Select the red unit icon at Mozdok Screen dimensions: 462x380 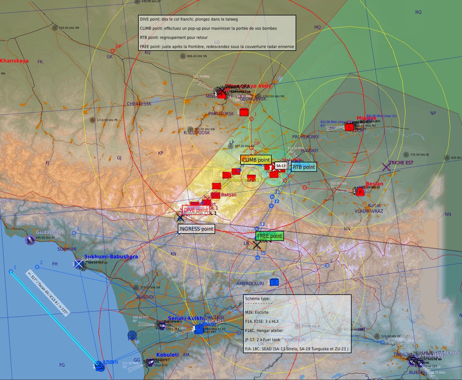click(x=349, y=127)
